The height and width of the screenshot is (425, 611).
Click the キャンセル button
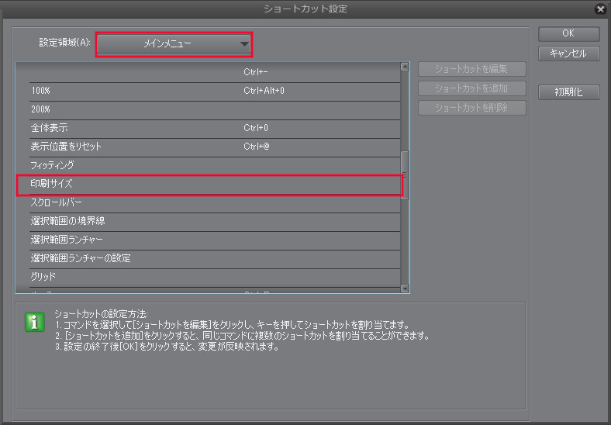click(568, 54)
